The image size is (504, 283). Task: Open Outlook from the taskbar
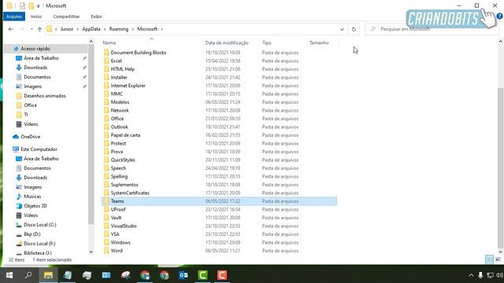(x=183, y=275)
